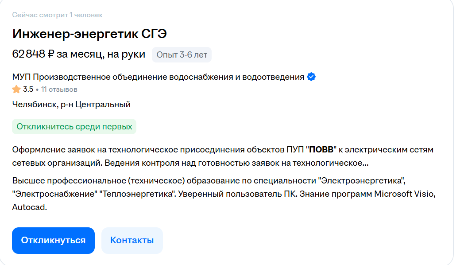Show employer contacts via "Контакты"
The height and width of the screenshot is (265, 468).
click(x=132, y=241)
